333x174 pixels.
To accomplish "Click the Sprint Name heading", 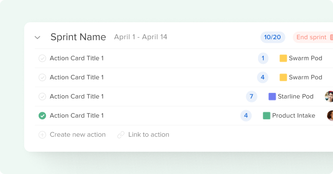I will point(78,37).
